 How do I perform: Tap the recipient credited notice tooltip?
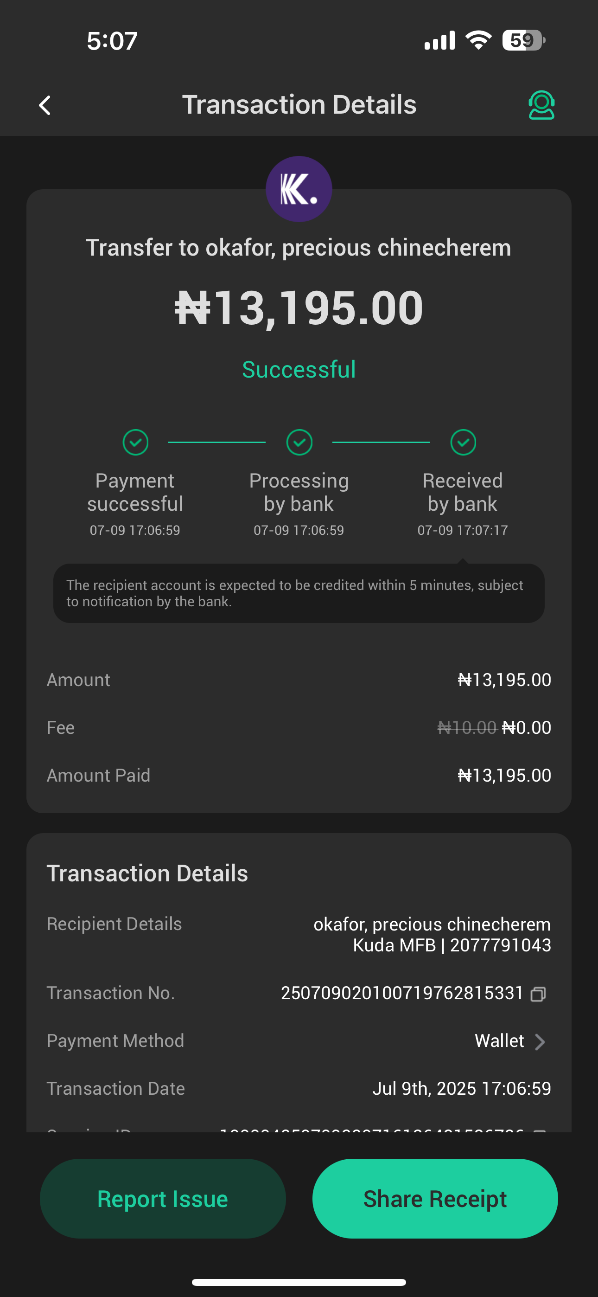tap(299, 593)
